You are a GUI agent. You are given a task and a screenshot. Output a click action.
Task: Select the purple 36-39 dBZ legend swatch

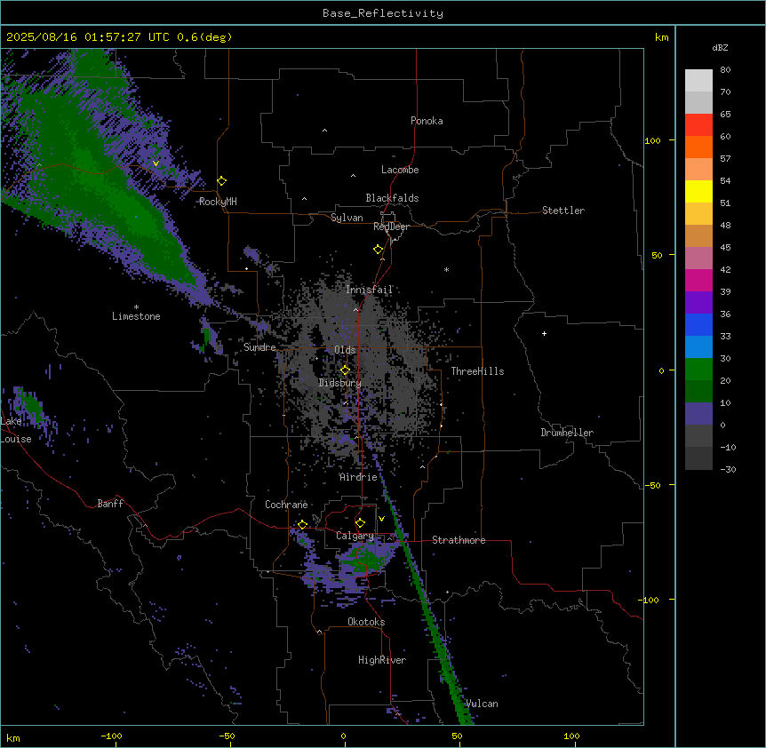coord(698,303)
